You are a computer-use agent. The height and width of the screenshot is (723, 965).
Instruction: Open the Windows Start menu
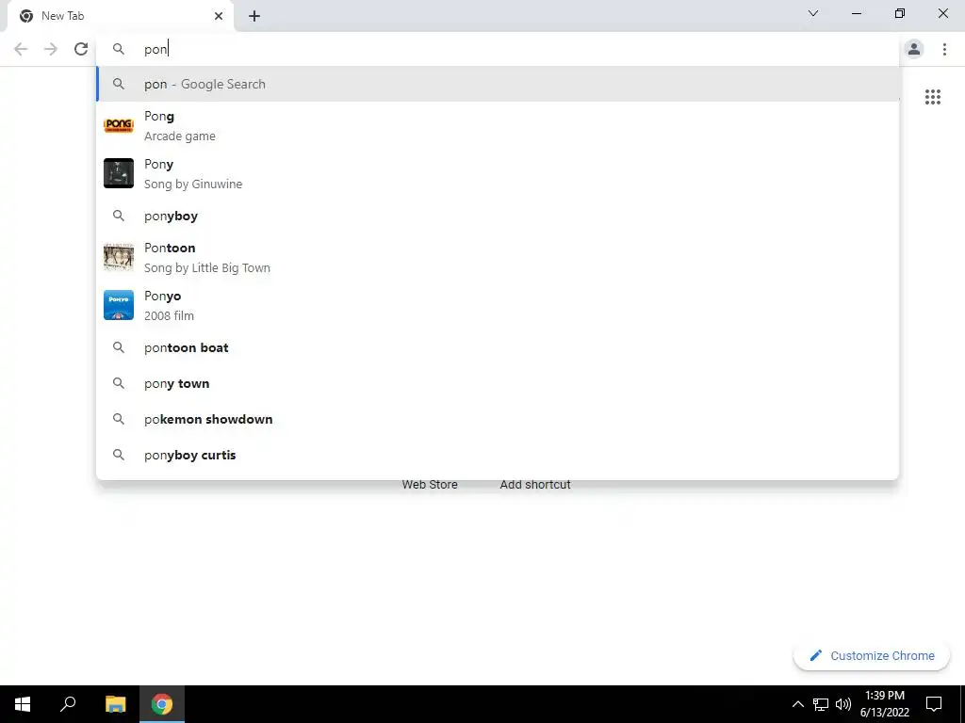coord(23,704)
